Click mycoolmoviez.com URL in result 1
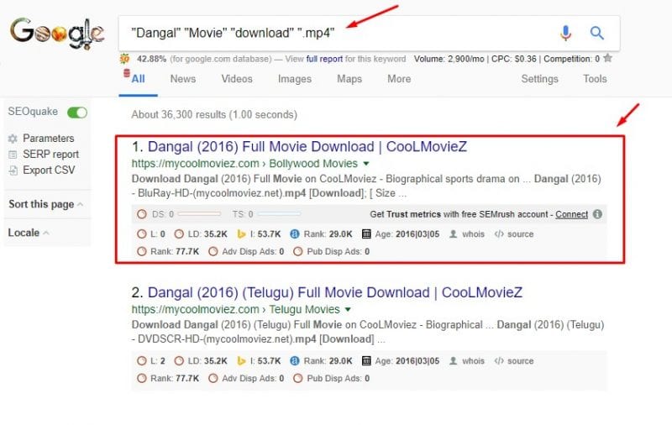 pyautogui.click(x=195, y=164)
